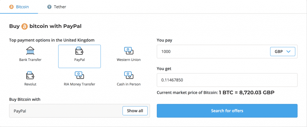Click the 1 BTC = 8,720.03 GBP price

(x=246, y=92)
